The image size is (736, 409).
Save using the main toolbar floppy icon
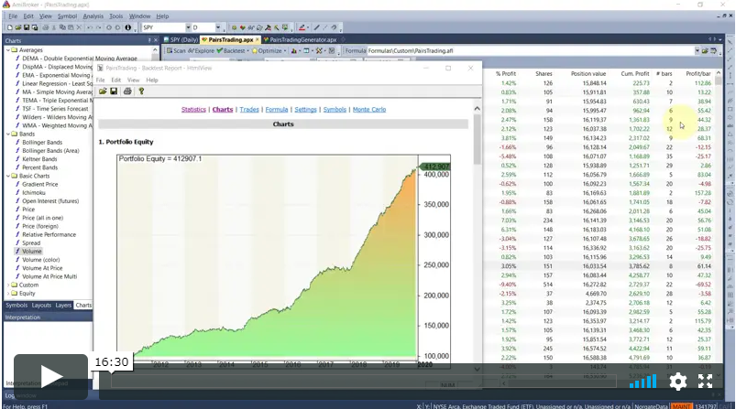point(27,27)
